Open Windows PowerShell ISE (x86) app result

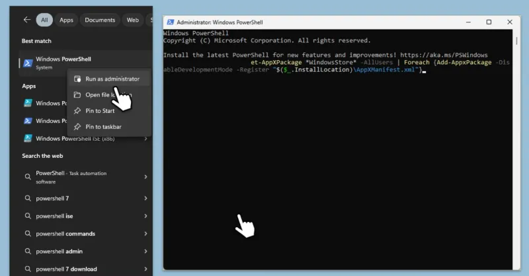[85, 139]
